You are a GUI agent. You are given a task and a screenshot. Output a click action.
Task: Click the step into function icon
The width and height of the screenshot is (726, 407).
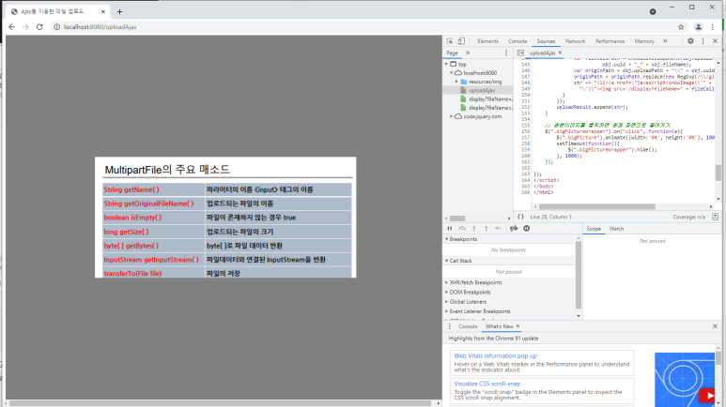coord(473,229)
